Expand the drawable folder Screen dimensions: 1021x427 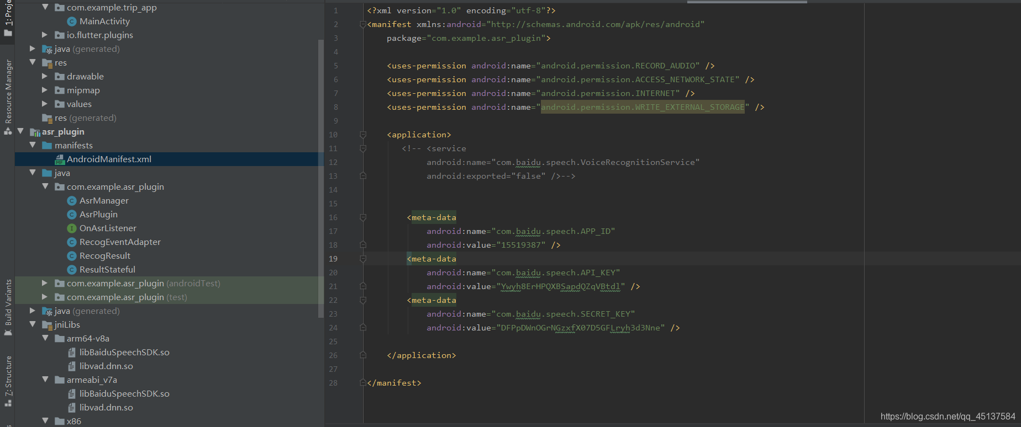(45, 76)
